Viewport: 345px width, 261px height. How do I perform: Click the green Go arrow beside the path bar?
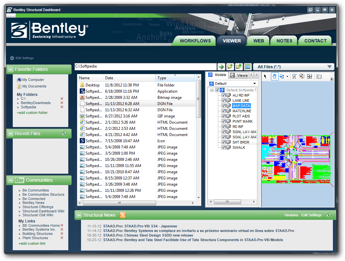pos(221,67)
